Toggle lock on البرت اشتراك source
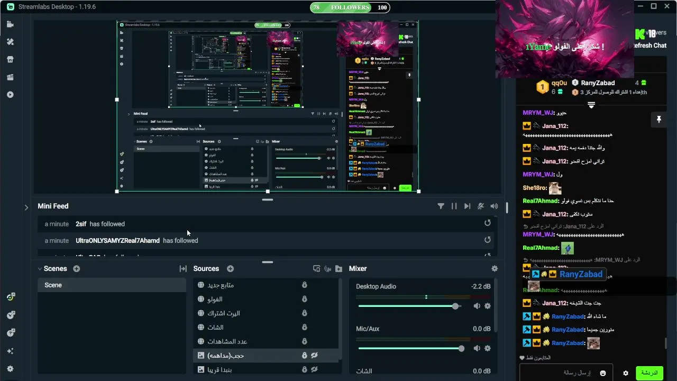677x381 pixels. (305, 313)
